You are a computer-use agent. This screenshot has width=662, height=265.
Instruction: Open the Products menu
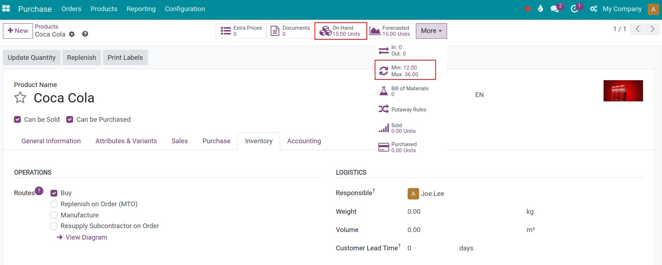point(104,9)
